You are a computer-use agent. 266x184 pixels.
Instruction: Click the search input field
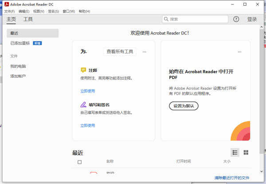pyautogui.click(x=195, y=19)
